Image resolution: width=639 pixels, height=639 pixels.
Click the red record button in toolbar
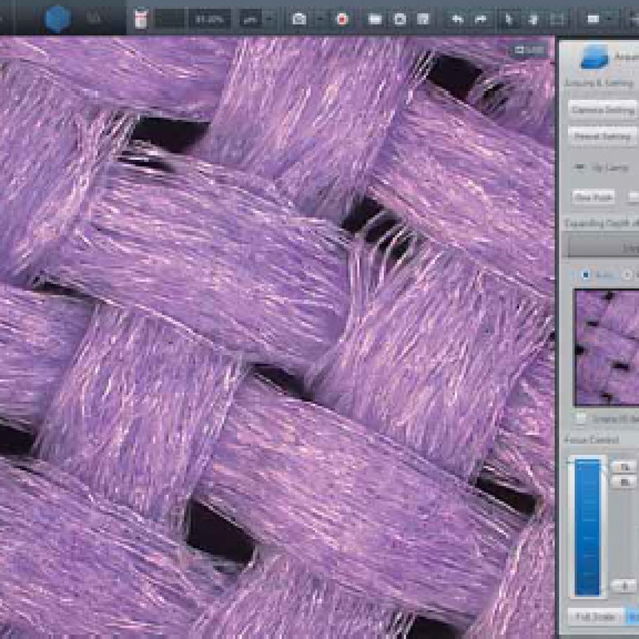[343, 19]
